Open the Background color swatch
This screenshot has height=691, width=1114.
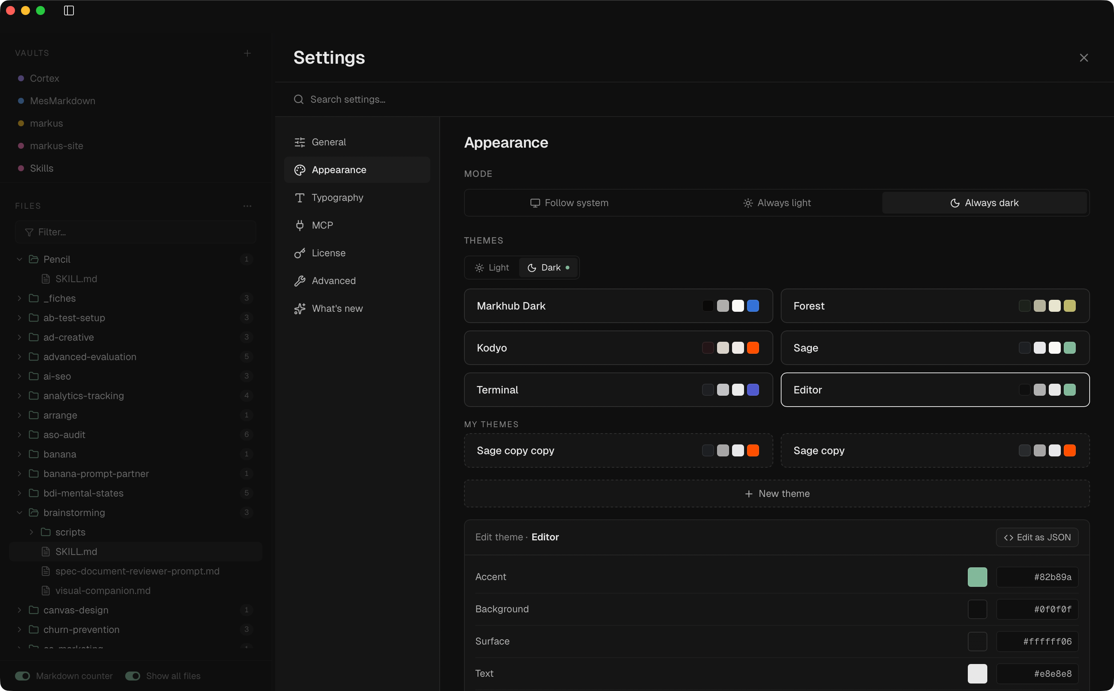(x=977, y=609)
